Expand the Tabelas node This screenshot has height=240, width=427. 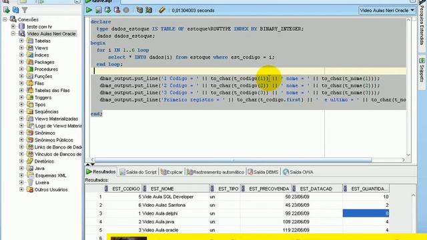21,41
